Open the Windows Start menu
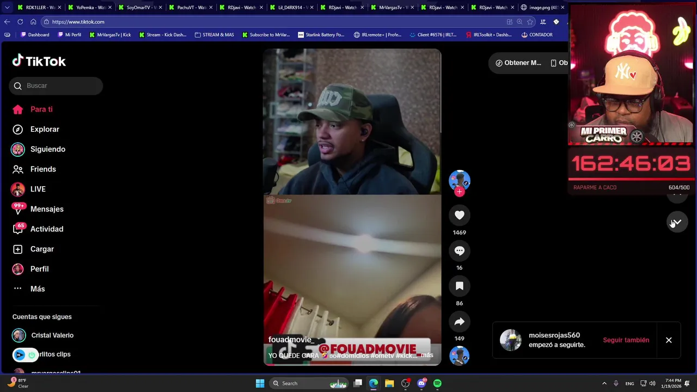This screenshot has height=392, width=697. click(x=260, y=383)
